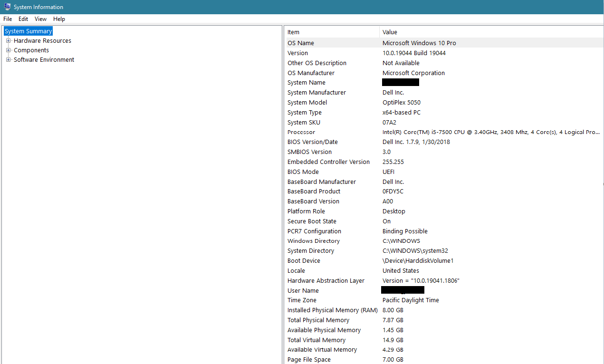Click the Microsoft Windows 10 Pro value

point(419,43)
